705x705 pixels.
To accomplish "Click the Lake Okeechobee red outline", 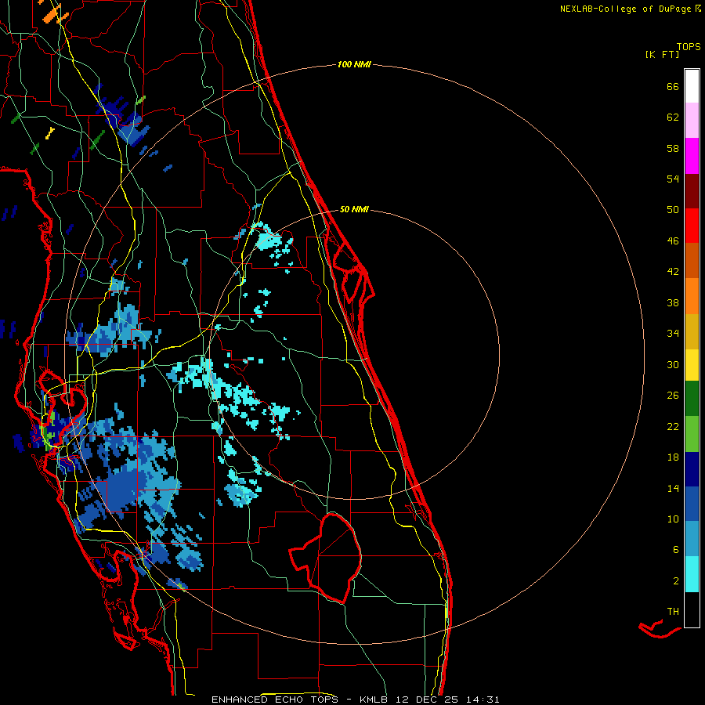I will click(x=327, y=558).
